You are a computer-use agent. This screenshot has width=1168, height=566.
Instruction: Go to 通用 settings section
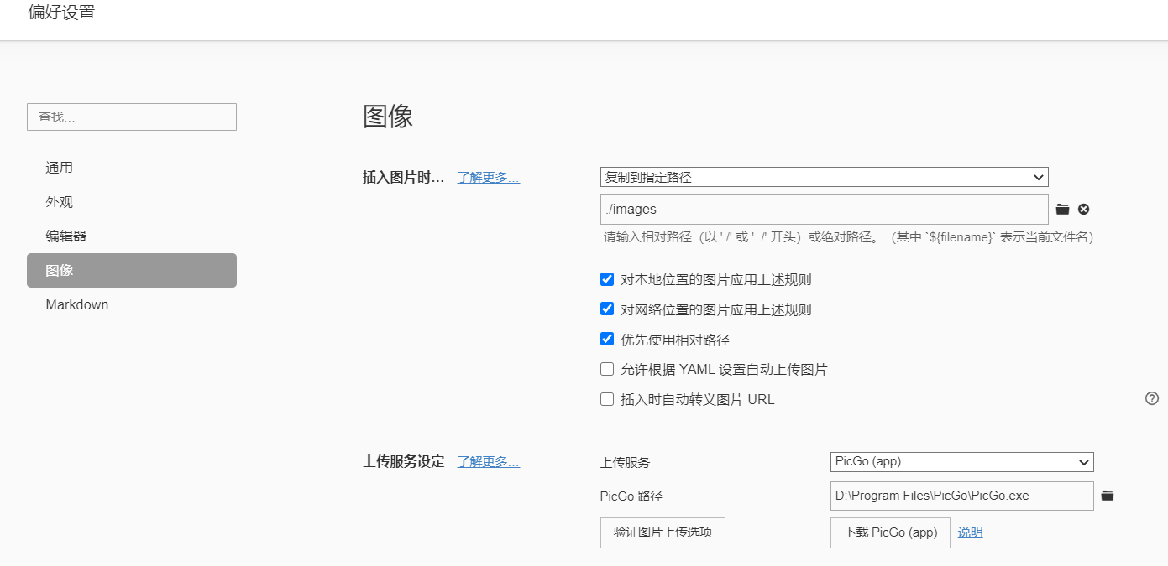coord(132,168)
